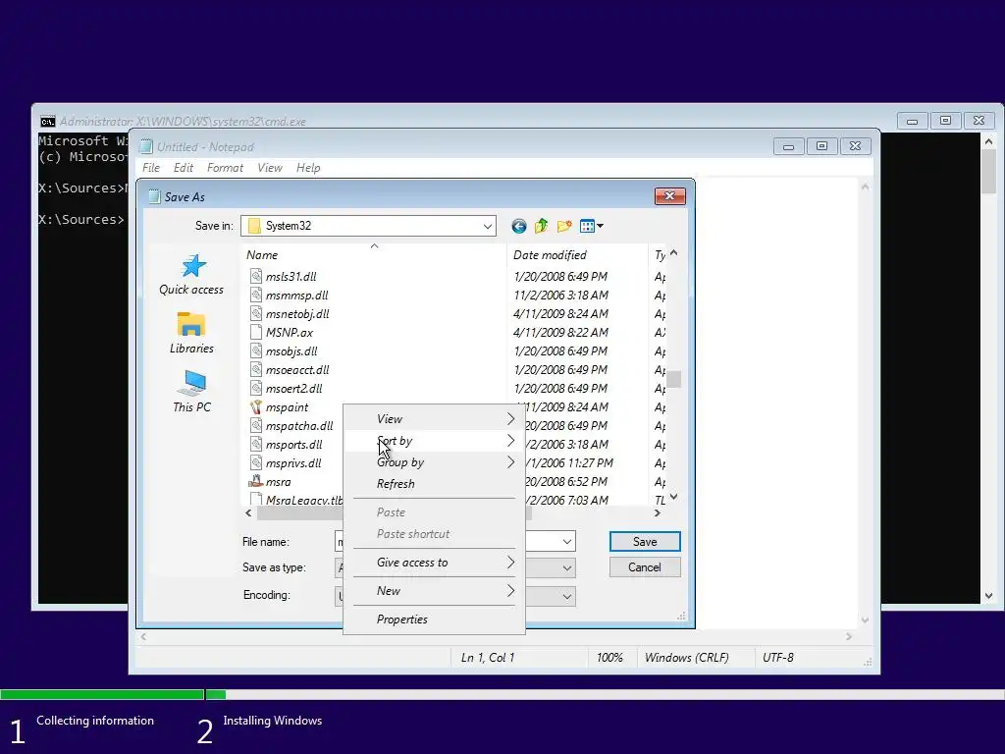Click the Collecting information step label
This screenshot has width=1005, height=754.
coord(95,721)
